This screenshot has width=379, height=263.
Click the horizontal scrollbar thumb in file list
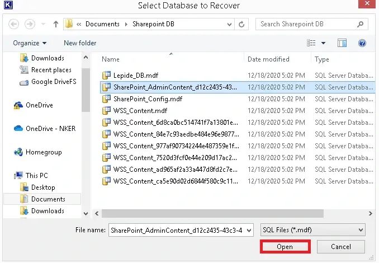click(212, 214)
